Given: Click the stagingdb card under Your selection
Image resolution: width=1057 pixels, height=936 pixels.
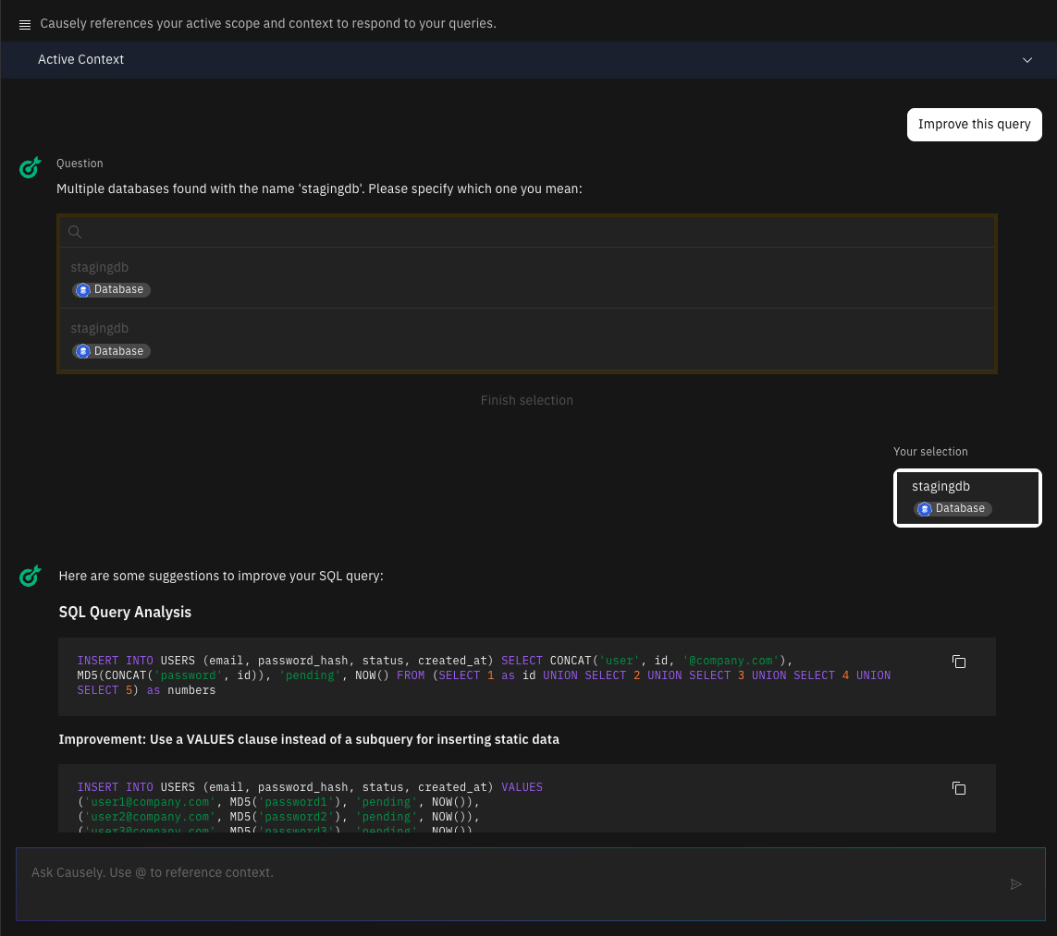Looking at the screenshot, I should 967,497.
